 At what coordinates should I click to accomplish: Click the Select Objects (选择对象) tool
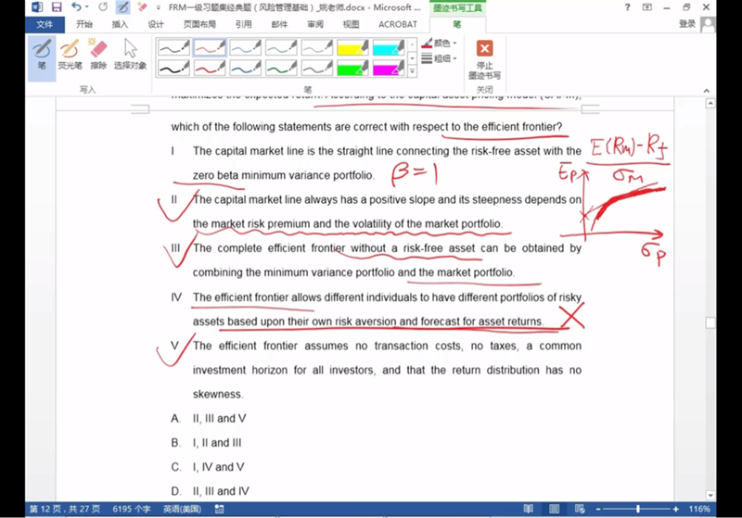pyautogui.click(x=131, y=53)
